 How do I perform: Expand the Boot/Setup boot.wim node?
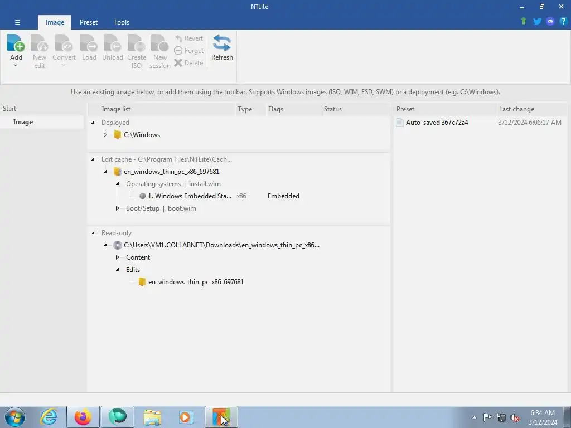[117, 208]
